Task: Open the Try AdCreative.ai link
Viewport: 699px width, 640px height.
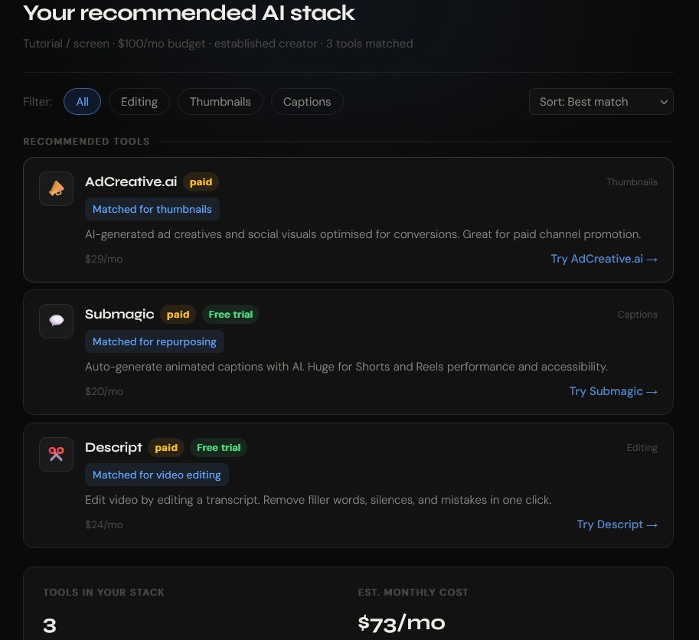Action: click(604, 259)
